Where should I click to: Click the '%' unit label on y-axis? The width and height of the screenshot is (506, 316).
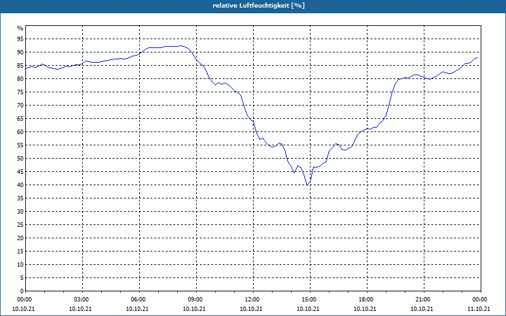pos(20,28)
